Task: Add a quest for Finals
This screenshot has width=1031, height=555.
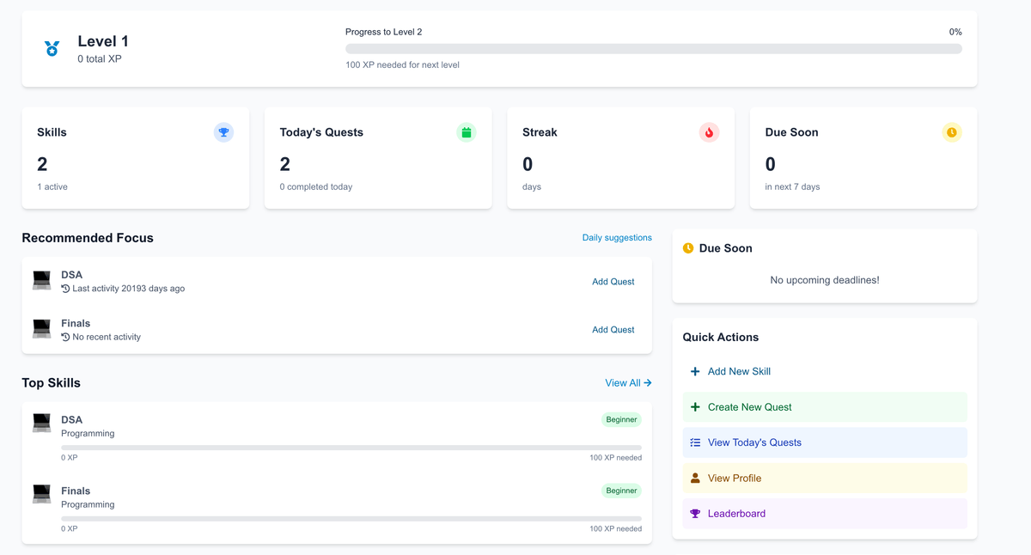Action: [613, 330]
